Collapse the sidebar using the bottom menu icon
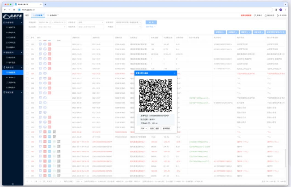 click(x=13, y=183)
